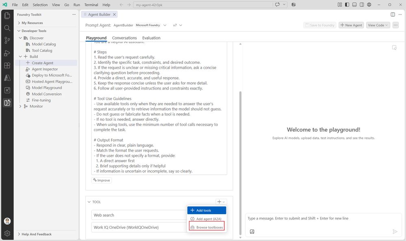Toggle the primary side bar

(347, 4)
